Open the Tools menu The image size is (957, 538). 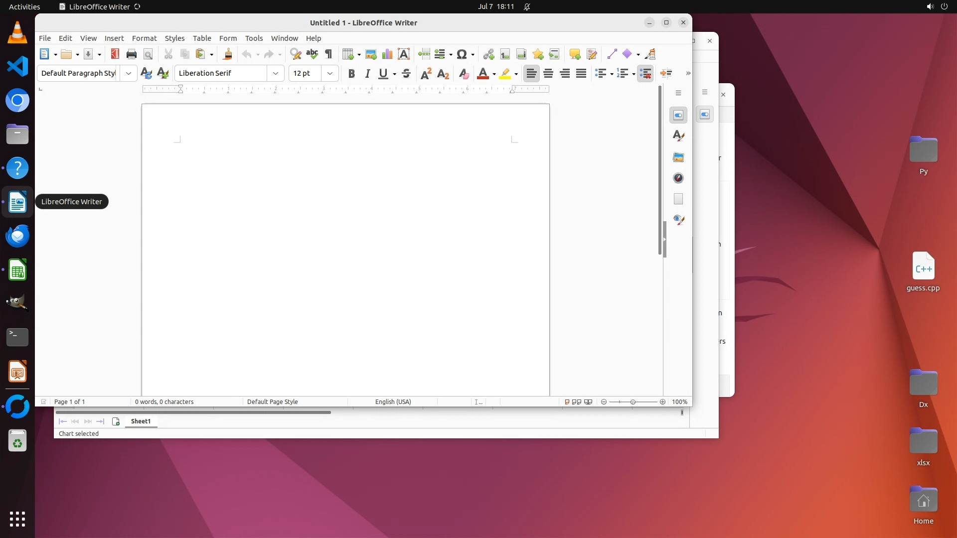click(x=254, y=38)
